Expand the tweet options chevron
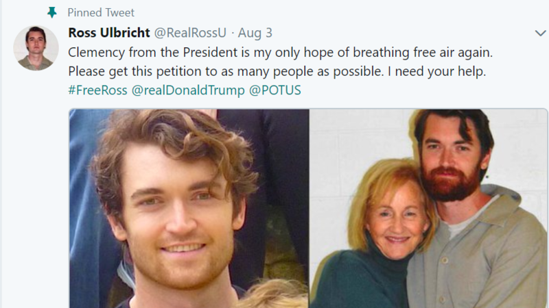The width and height of the screenshot is (549, 308). [540, 33]
